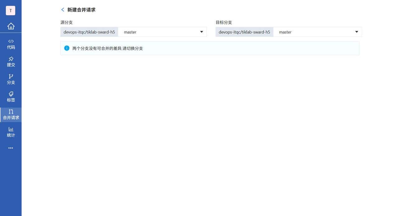Screen dimensions: 398x216
Task: Open the sidebar more options ellipsis icon
Action: [x=11, y=148]
